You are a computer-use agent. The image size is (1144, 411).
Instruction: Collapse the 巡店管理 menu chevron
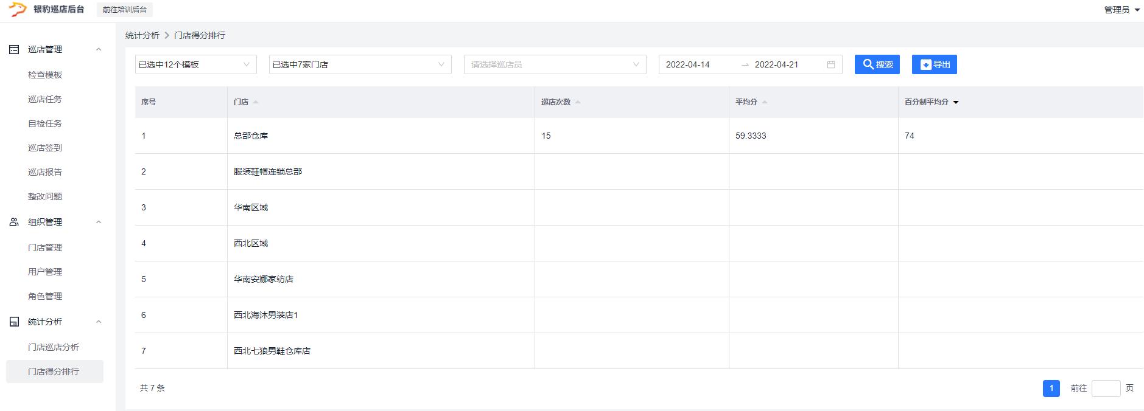(99, 49)
